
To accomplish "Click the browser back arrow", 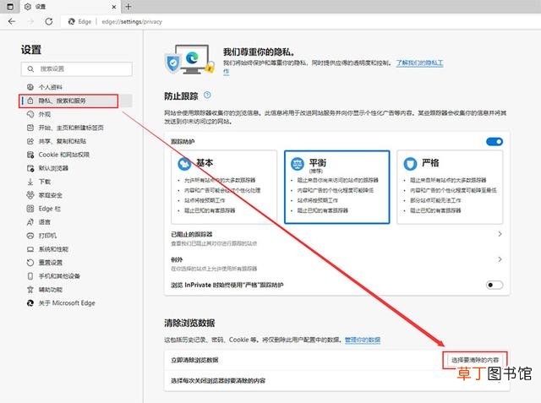I will (x=12, y=21).
